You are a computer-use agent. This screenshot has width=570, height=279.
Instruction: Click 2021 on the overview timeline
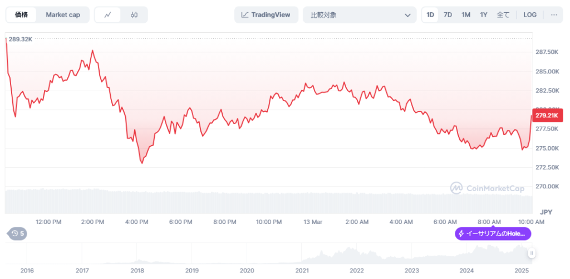click(302, 271)
